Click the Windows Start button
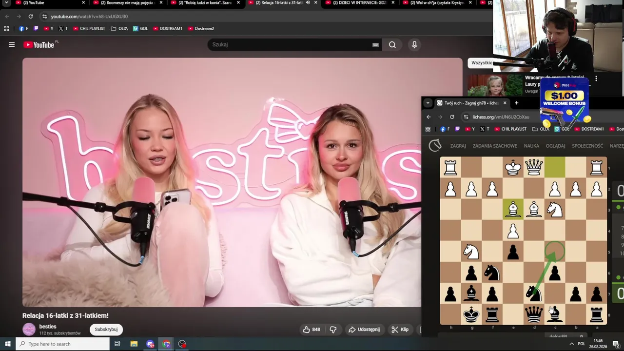624x351 pixels. (x=8, y=344)
